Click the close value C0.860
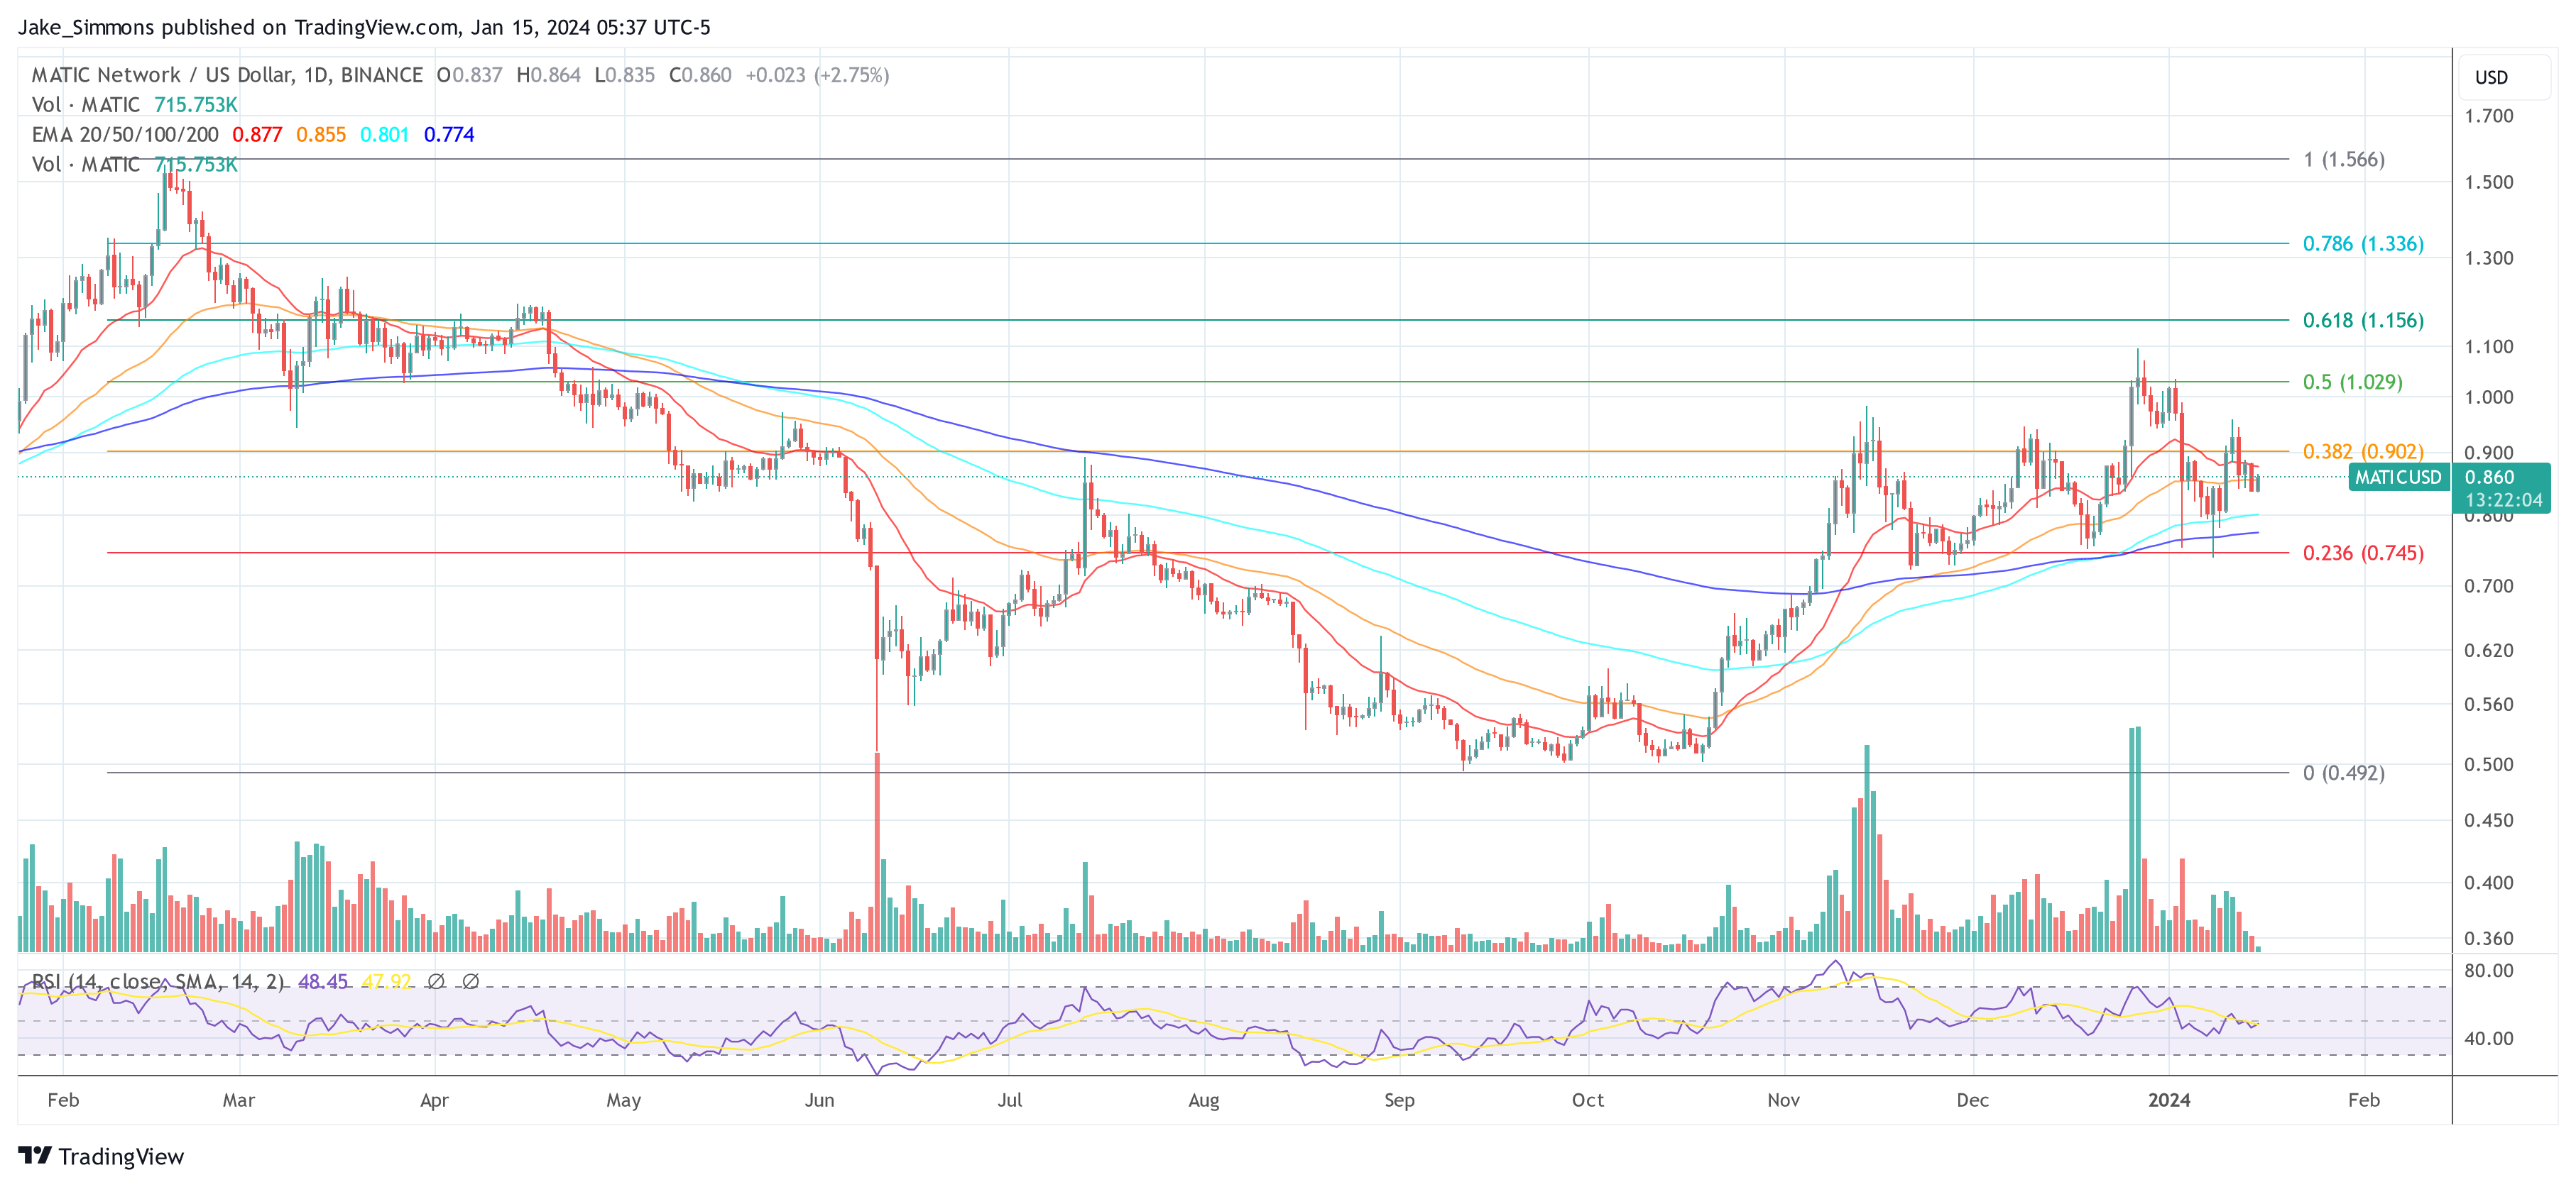 [700, 75]
